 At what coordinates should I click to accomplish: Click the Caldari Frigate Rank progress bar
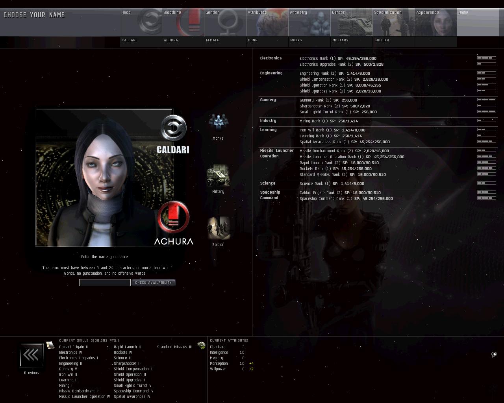coord(487,192)
